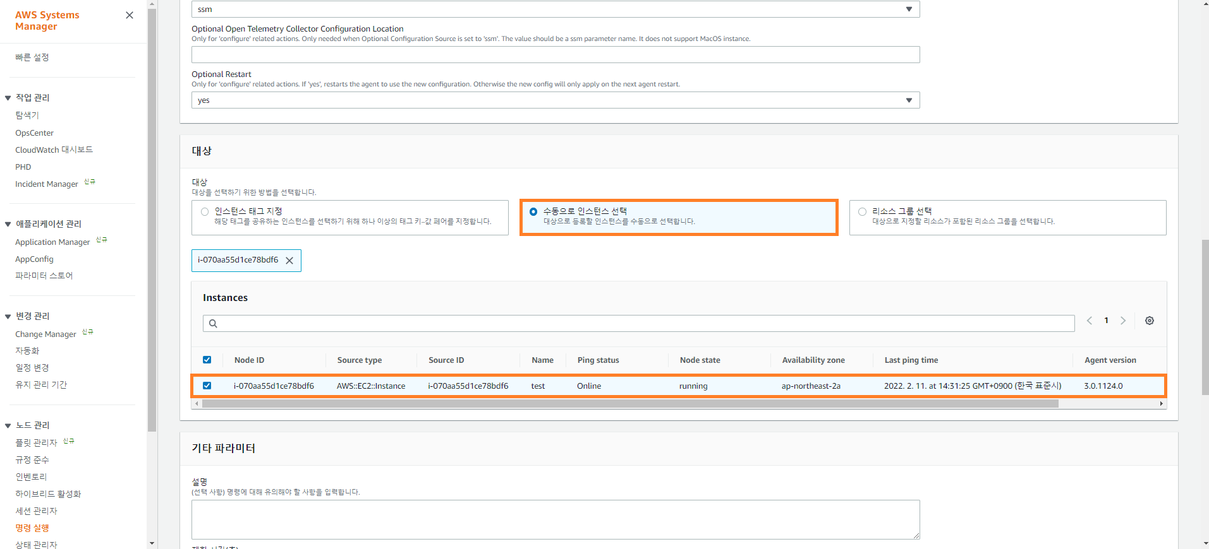Screen dimensions: 1209x549
Task: Click the 3.0.1124.0 agent version cell
Action: point(1103,386)
